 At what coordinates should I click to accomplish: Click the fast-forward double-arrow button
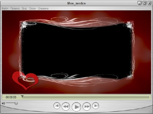pos(87,106)
